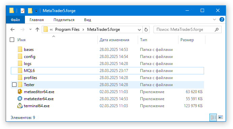
Task: Go up one folder level
Action: click(37, 29)
